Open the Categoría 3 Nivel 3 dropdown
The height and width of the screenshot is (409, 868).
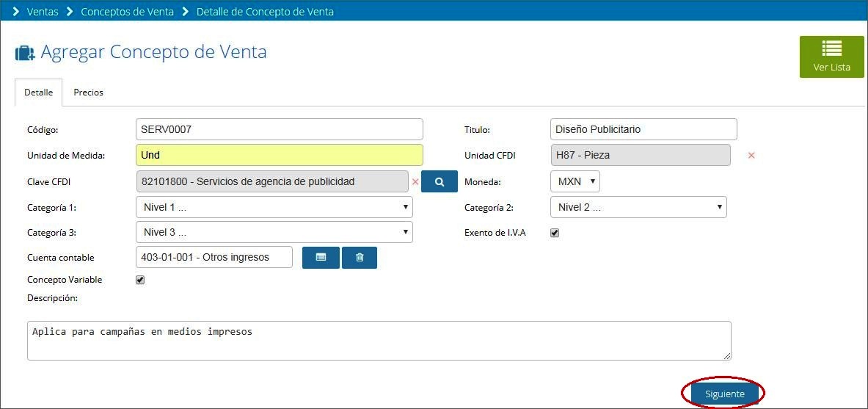[274, 232]
